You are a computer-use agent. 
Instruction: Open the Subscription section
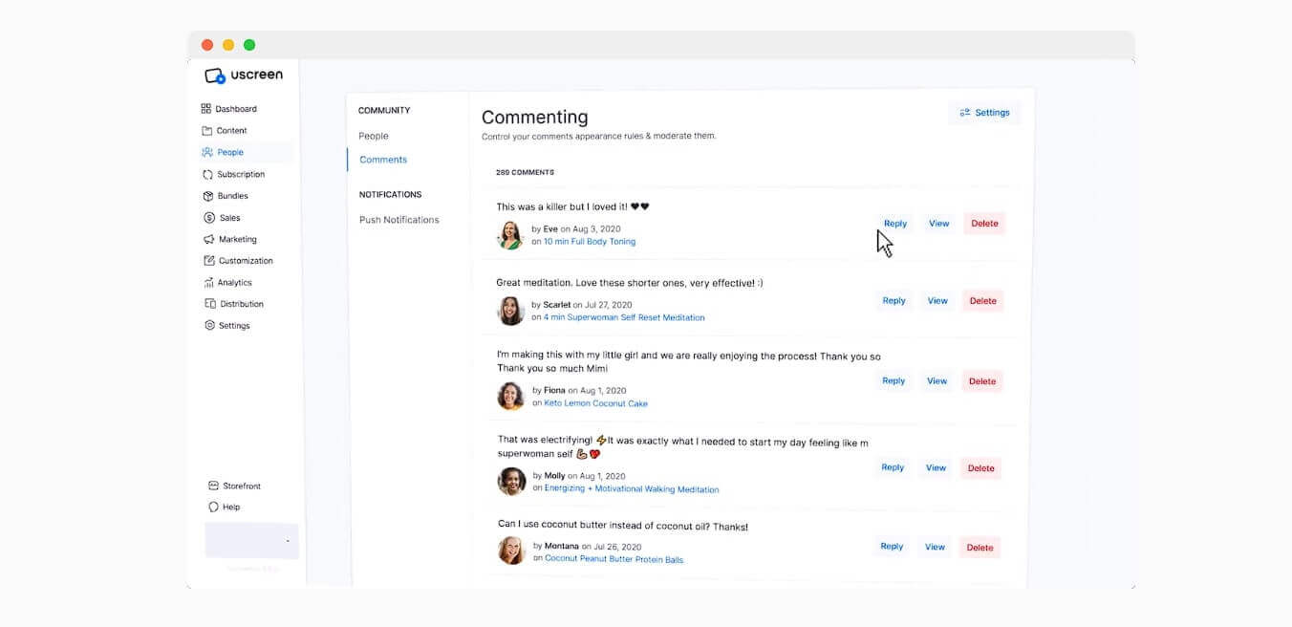pyautogui.click(x=239, y=174)
